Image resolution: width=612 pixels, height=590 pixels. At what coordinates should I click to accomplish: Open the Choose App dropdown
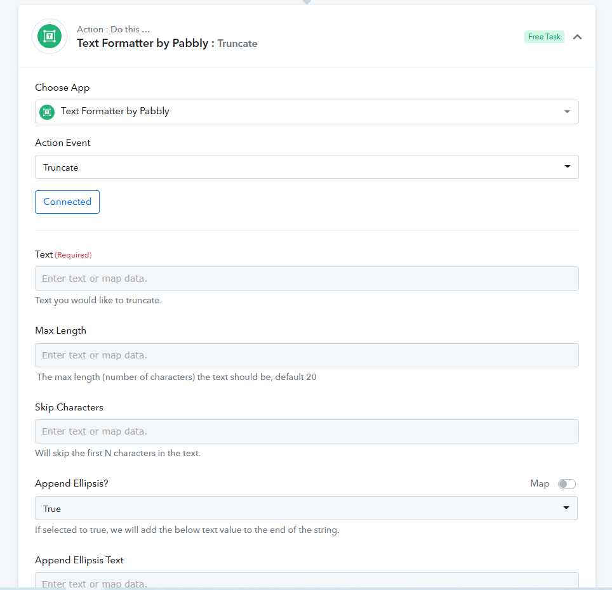[307, 112]
